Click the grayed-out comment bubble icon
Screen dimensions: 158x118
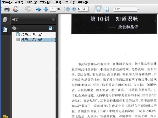(x=28, y=9)
